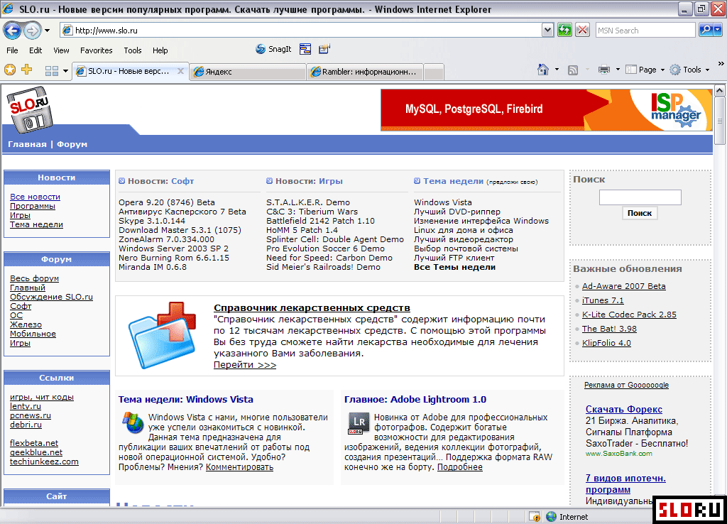Go to Главная in site navigation
Image resolution: width=727 pixels, height=524 pixels.
pyautogui.click(x=27, y=144)
